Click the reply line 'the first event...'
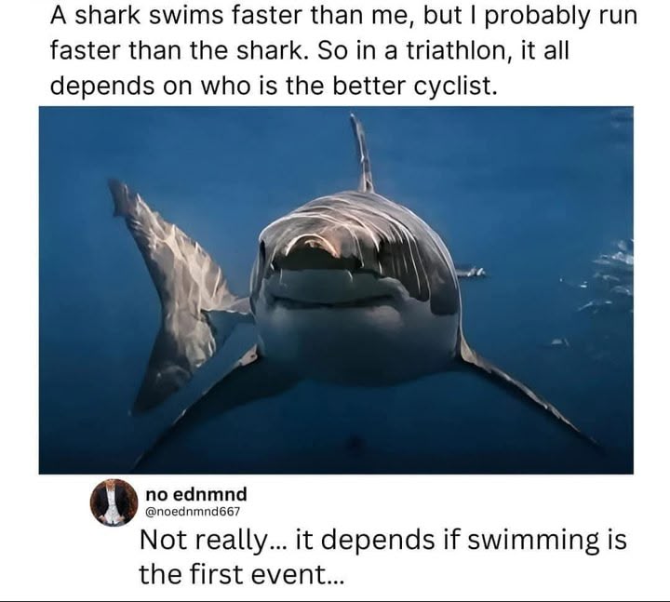The width and height of the screenshot is (670, 602). tap(241, 574)
